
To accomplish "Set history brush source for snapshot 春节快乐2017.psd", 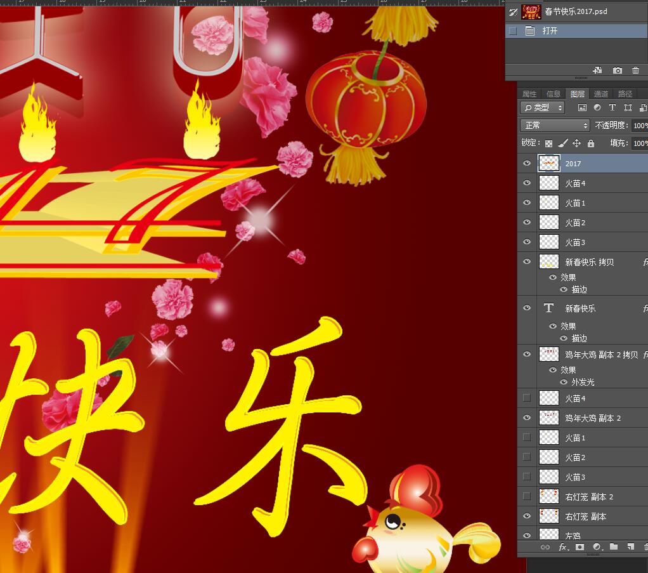I will point(513,12).
